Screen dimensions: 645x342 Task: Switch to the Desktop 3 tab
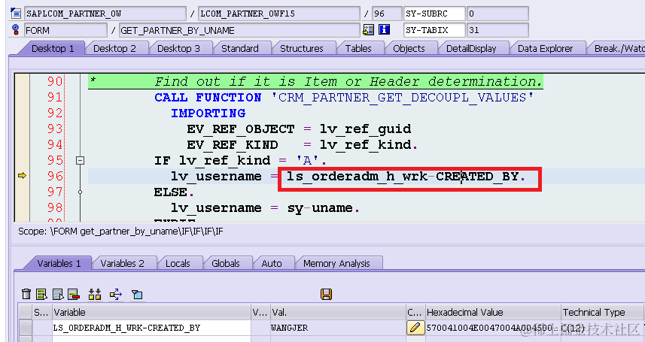click(x=178, y=49)
